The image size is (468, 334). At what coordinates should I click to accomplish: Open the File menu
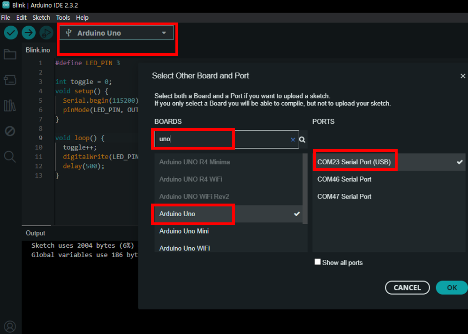click(x=6, y=18)
